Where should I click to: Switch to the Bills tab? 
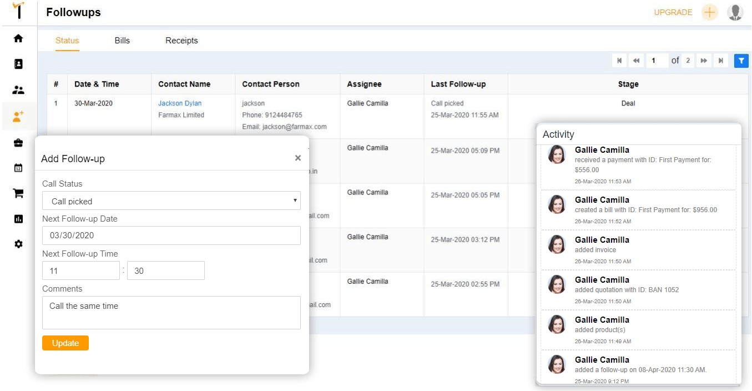122,41
